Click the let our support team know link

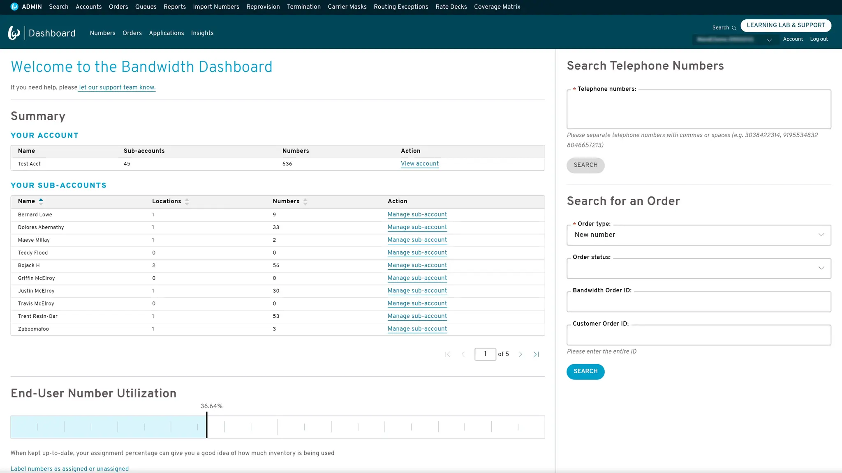[117, 87]
